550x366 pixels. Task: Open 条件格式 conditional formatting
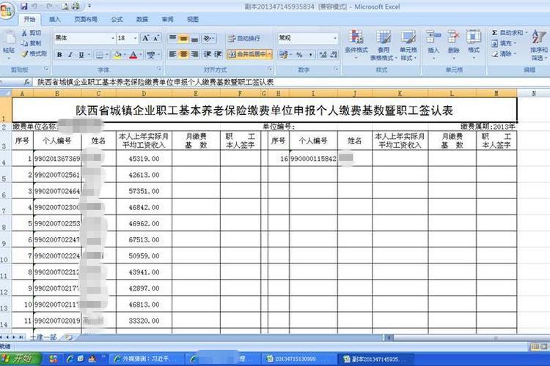pyautogui.click(x=356, y=45)
